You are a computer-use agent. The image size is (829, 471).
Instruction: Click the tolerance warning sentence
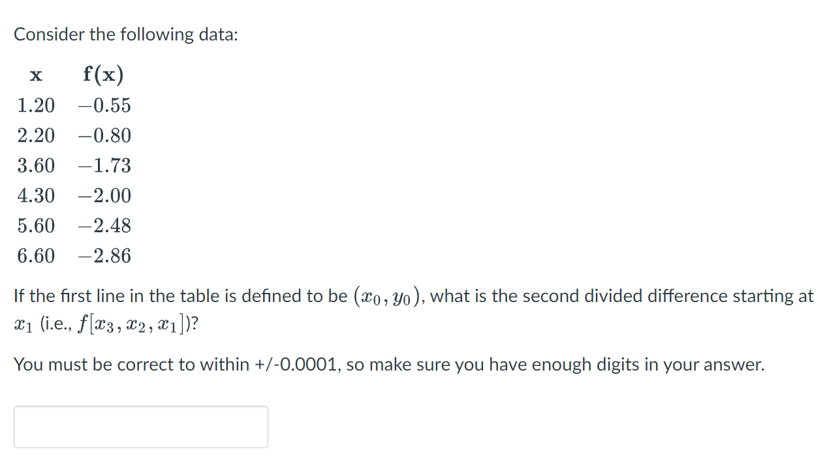point(388,365)
